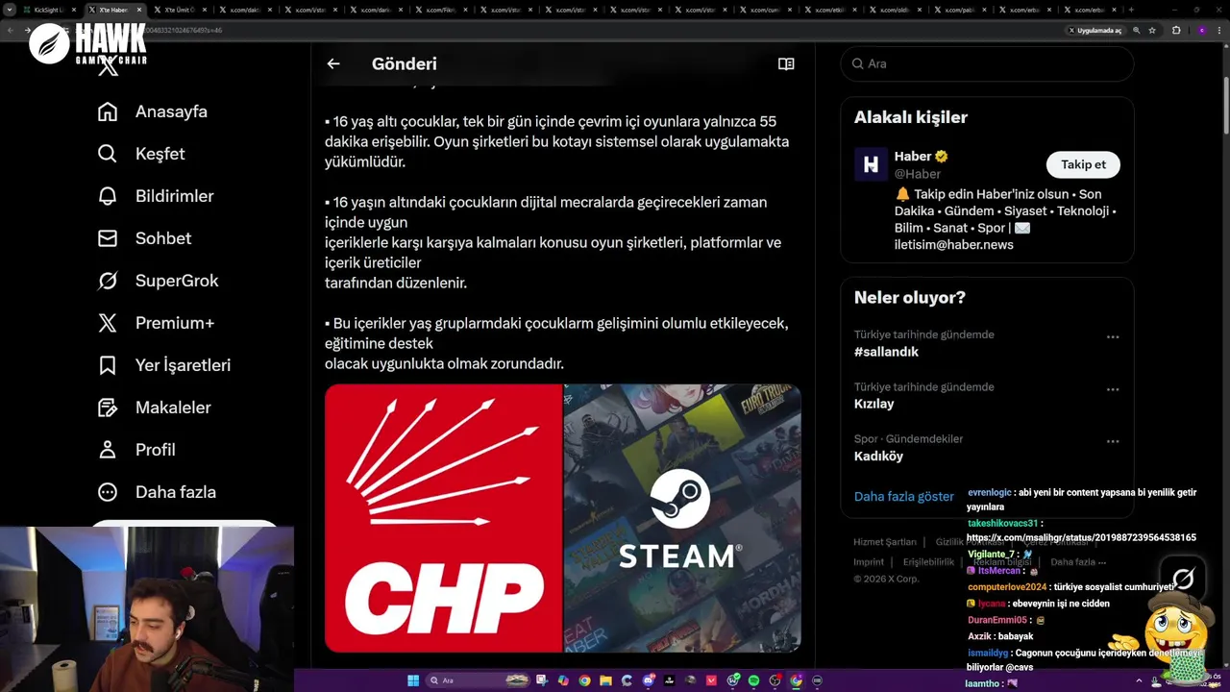Open the CHP logo image

443,518
